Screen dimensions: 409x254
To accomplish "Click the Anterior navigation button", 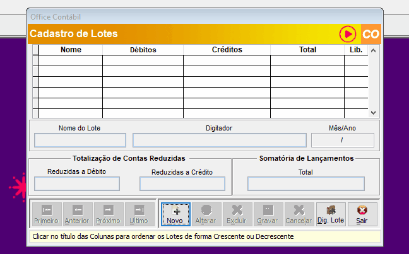I will [x=77, y=214].
